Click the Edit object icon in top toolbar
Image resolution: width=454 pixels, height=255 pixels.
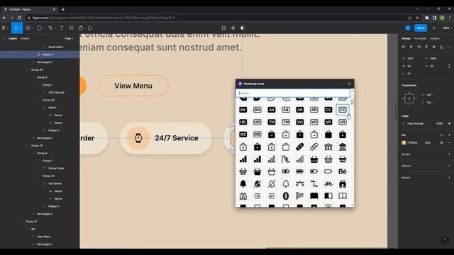tap(223, 28)
